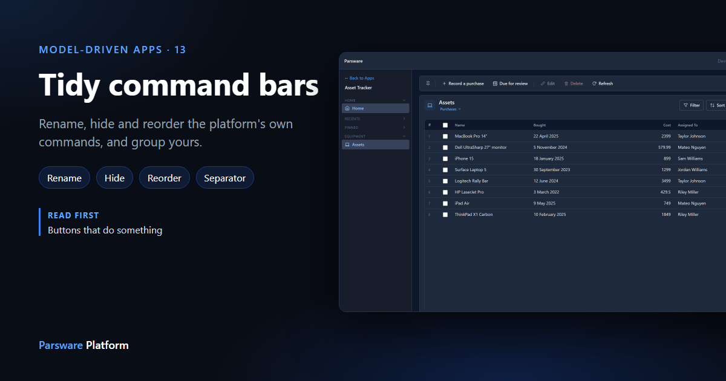This screenshot has height=381, width=726.
Task: Open the 'Buttons that do something' link
Action: pos(105,230)
